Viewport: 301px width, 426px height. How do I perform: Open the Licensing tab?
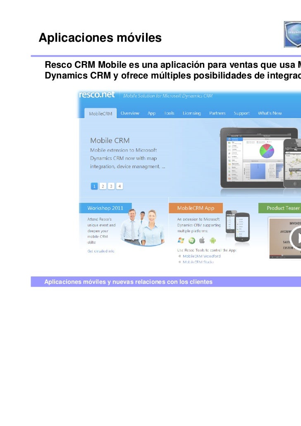tap(192, 113)
